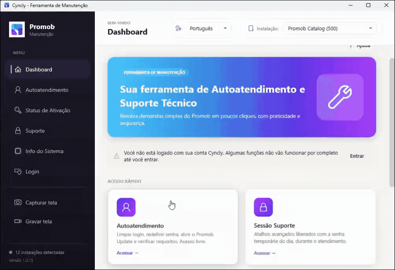Click the Acessar link under Sessão Suporte

tap(264, 253)
